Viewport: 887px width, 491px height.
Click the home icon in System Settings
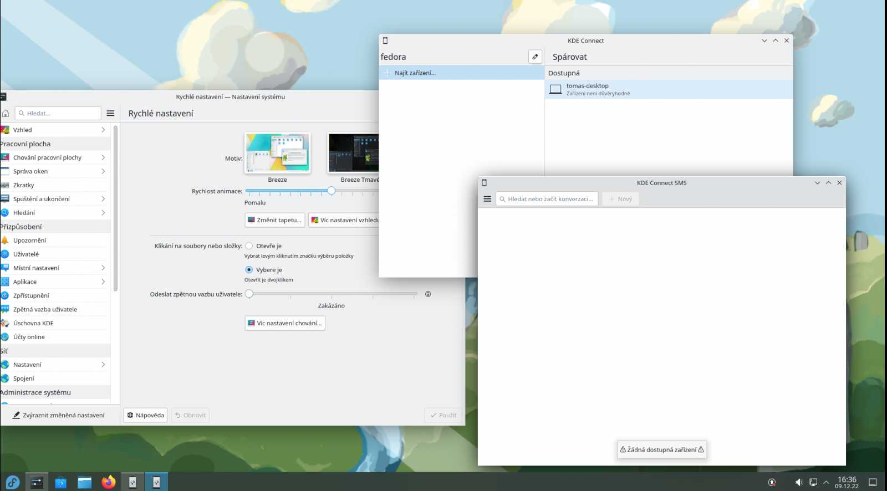click(x=6, y=113)
